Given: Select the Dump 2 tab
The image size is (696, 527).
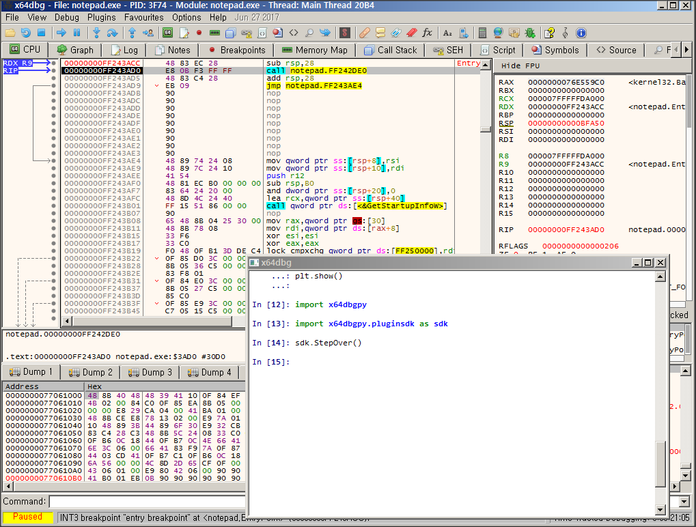Looking at the screenshot, I should click(x=92, y=372).
